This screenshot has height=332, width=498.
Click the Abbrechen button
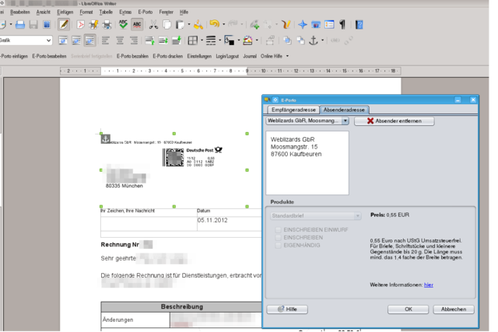(x=454, y=309)
